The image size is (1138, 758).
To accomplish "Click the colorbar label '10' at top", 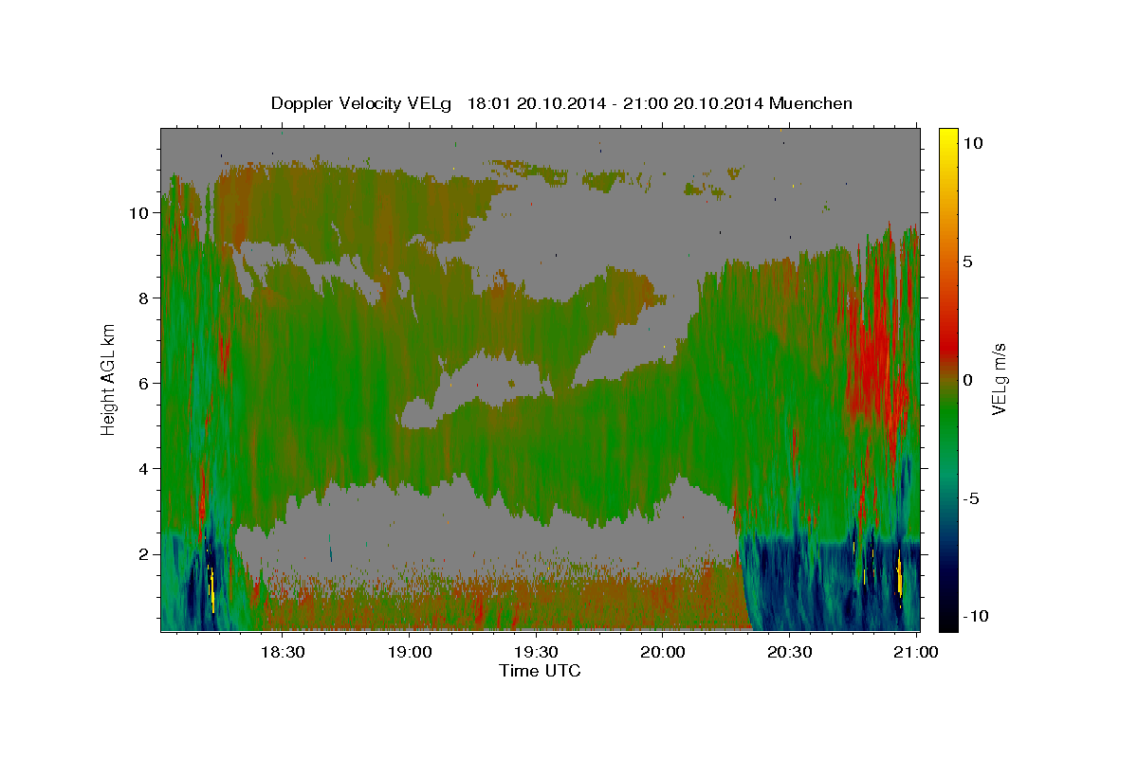I will click(x=972, y=142).
